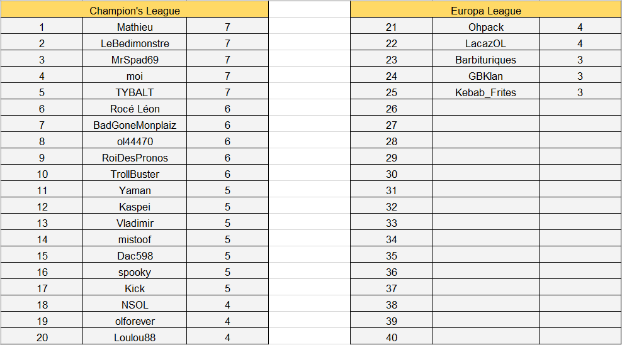Click the MrSpad69 player cell
The height and width of the screenshot is (345, 622).
tap(135, 60)
